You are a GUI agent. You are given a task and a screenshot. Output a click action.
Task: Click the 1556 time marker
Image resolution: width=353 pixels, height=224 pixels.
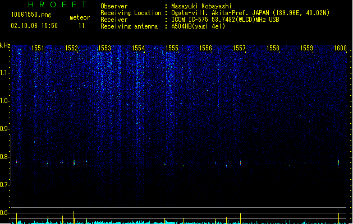(x=205, y=48)
